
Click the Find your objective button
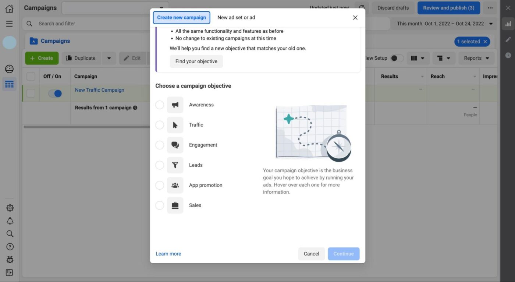196,61
